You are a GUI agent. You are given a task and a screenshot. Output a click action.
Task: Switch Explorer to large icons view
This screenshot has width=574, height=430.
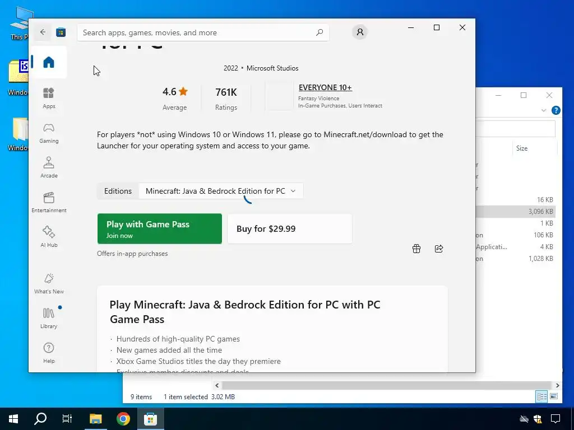point(554,396)
